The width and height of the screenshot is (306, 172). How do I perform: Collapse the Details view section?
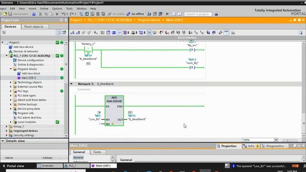[x=3, y=141]
